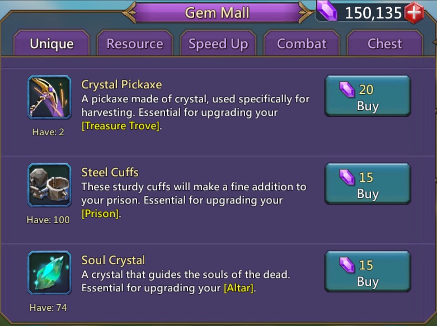This screenshot has height=326, width=437.
Task: Buy Steel Cuffs for 15 gems
Action: (x=368, y=183)
